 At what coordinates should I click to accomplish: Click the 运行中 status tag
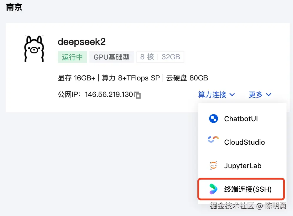(x=72, y=57)
